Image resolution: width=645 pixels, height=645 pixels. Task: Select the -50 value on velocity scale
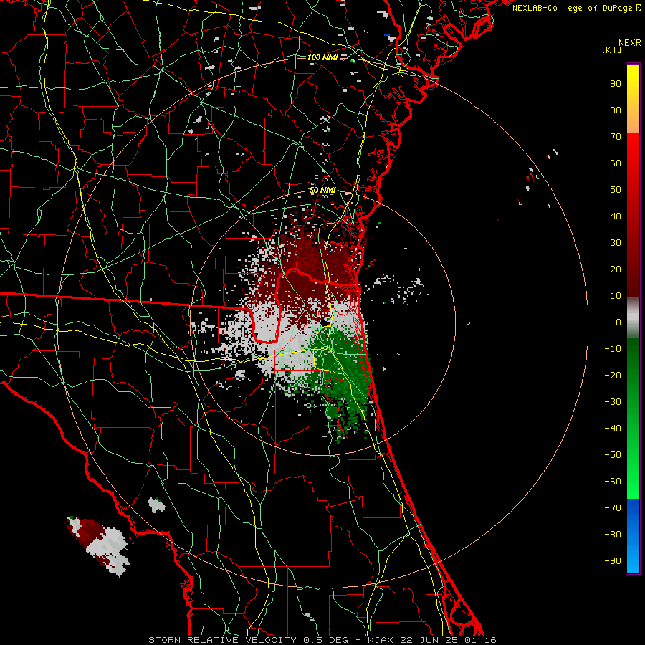pos(613,455)
